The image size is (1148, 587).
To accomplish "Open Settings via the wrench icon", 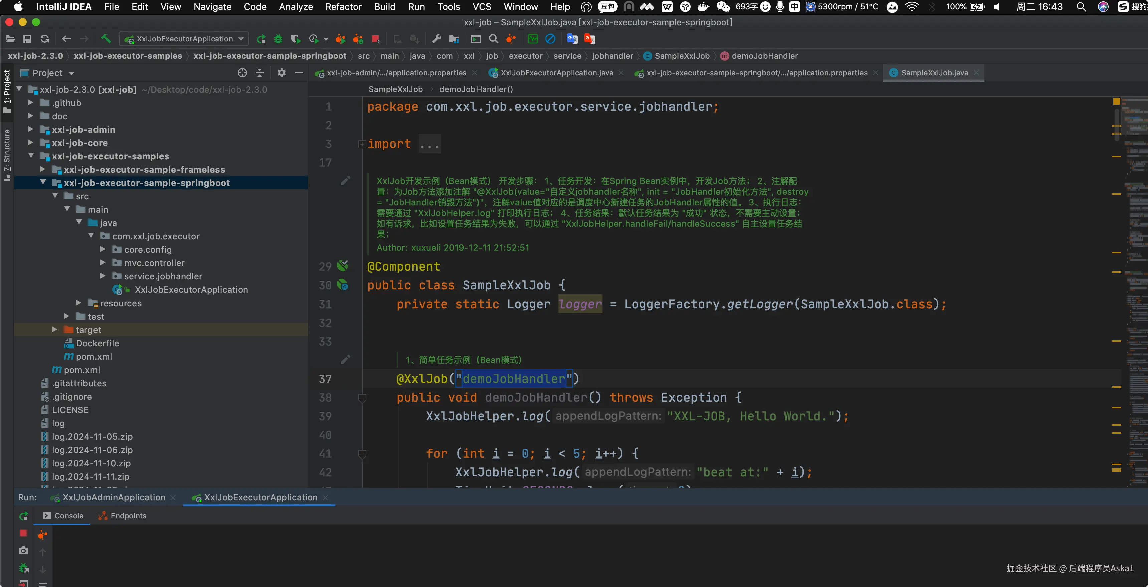I will [x=437, y=39].
